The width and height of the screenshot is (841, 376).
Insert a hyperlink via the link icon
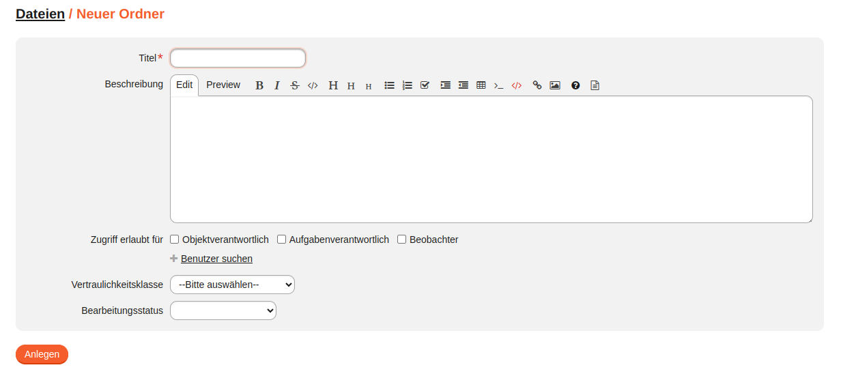[x=537, y=85]
